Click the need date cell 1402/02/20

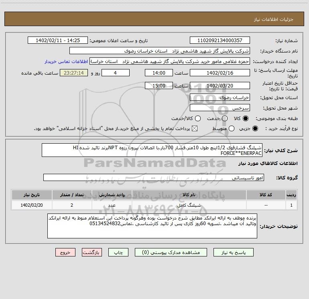[32, 205]
